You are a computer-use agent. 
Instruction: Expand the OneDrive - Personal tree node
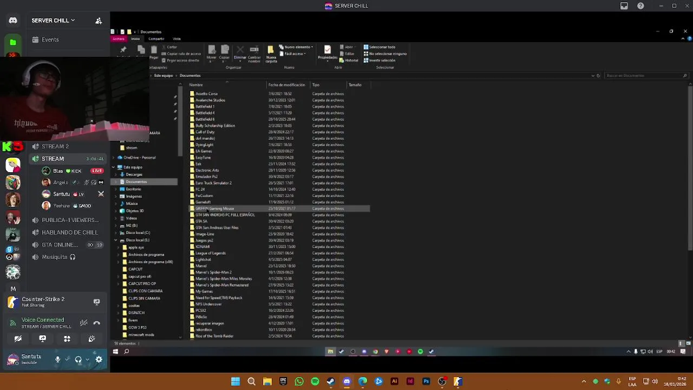[114, 158]
